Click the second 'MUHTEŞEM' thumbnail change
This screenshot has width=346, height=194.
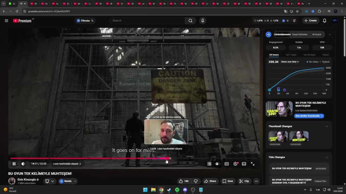tap(299, 137)
